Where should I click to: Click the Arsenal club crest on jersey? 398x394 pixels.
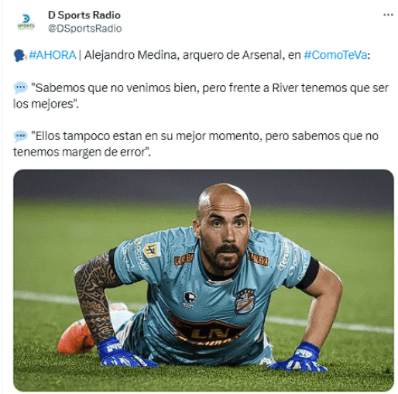245,301
